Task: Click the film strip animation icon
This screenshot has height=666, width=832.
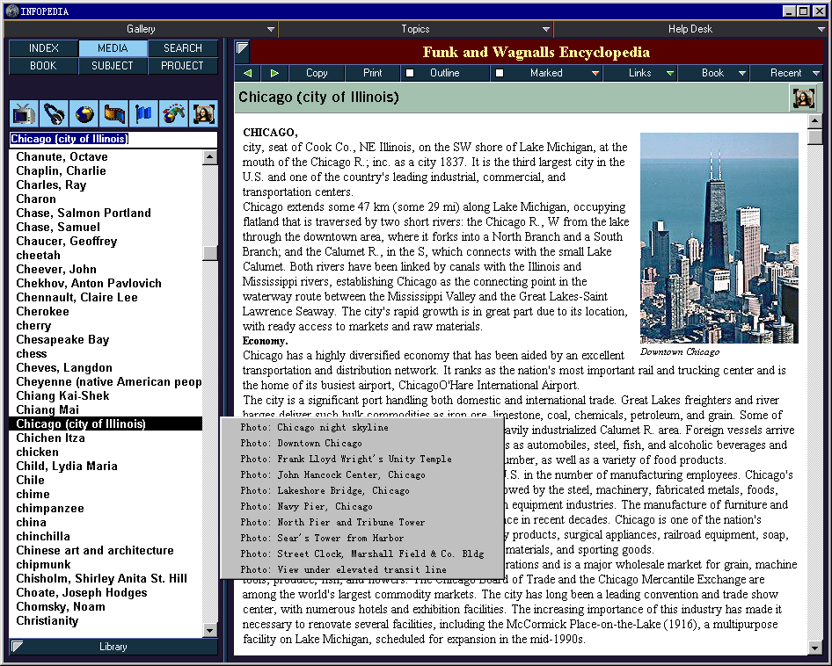Action: point(113,113)
